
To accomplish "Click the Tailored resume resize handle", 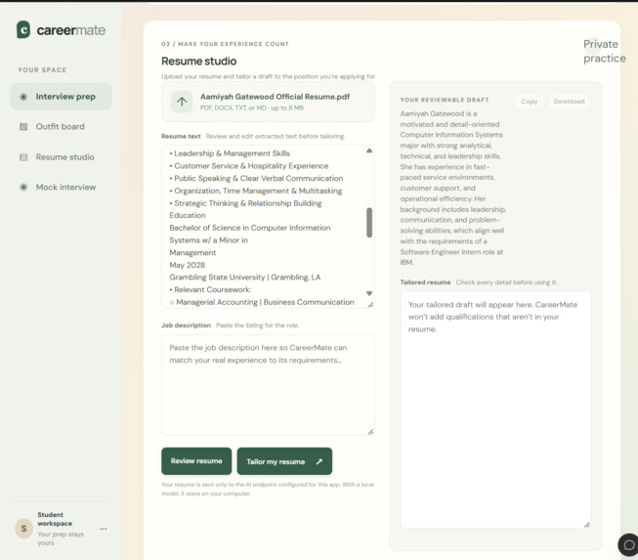I will point(587,525).
